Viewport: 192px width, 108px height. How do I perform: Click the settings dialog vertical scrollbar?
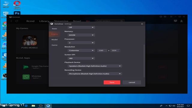coord(144,61)
